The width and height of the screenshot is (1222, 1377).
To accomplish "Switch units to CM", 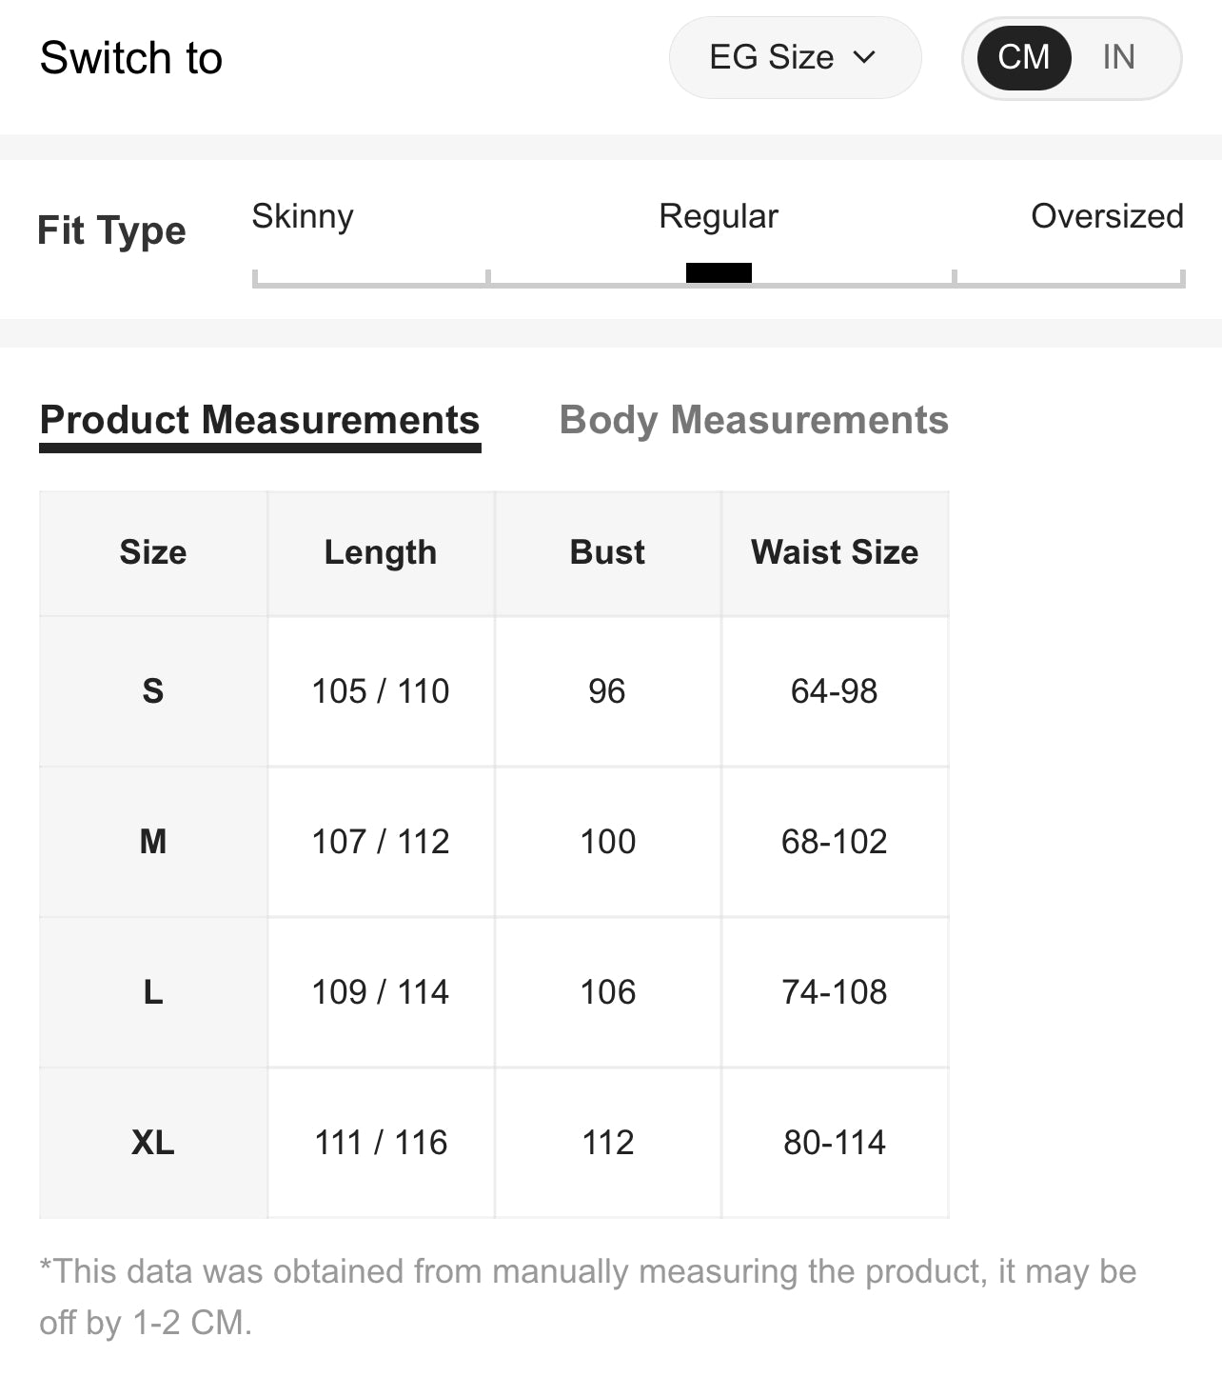I will click(x=1024, y=57).
